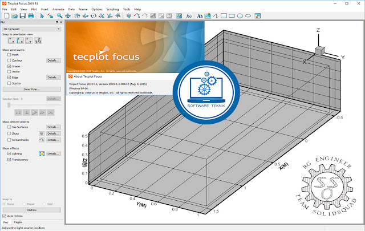Select the Paper snap-to radio button
The image size is (365, 231).
pyautogui.click(x=24, y=204)
